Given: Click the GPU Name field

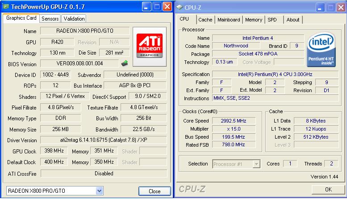Looking at the screenshot, I should (85, 31).
